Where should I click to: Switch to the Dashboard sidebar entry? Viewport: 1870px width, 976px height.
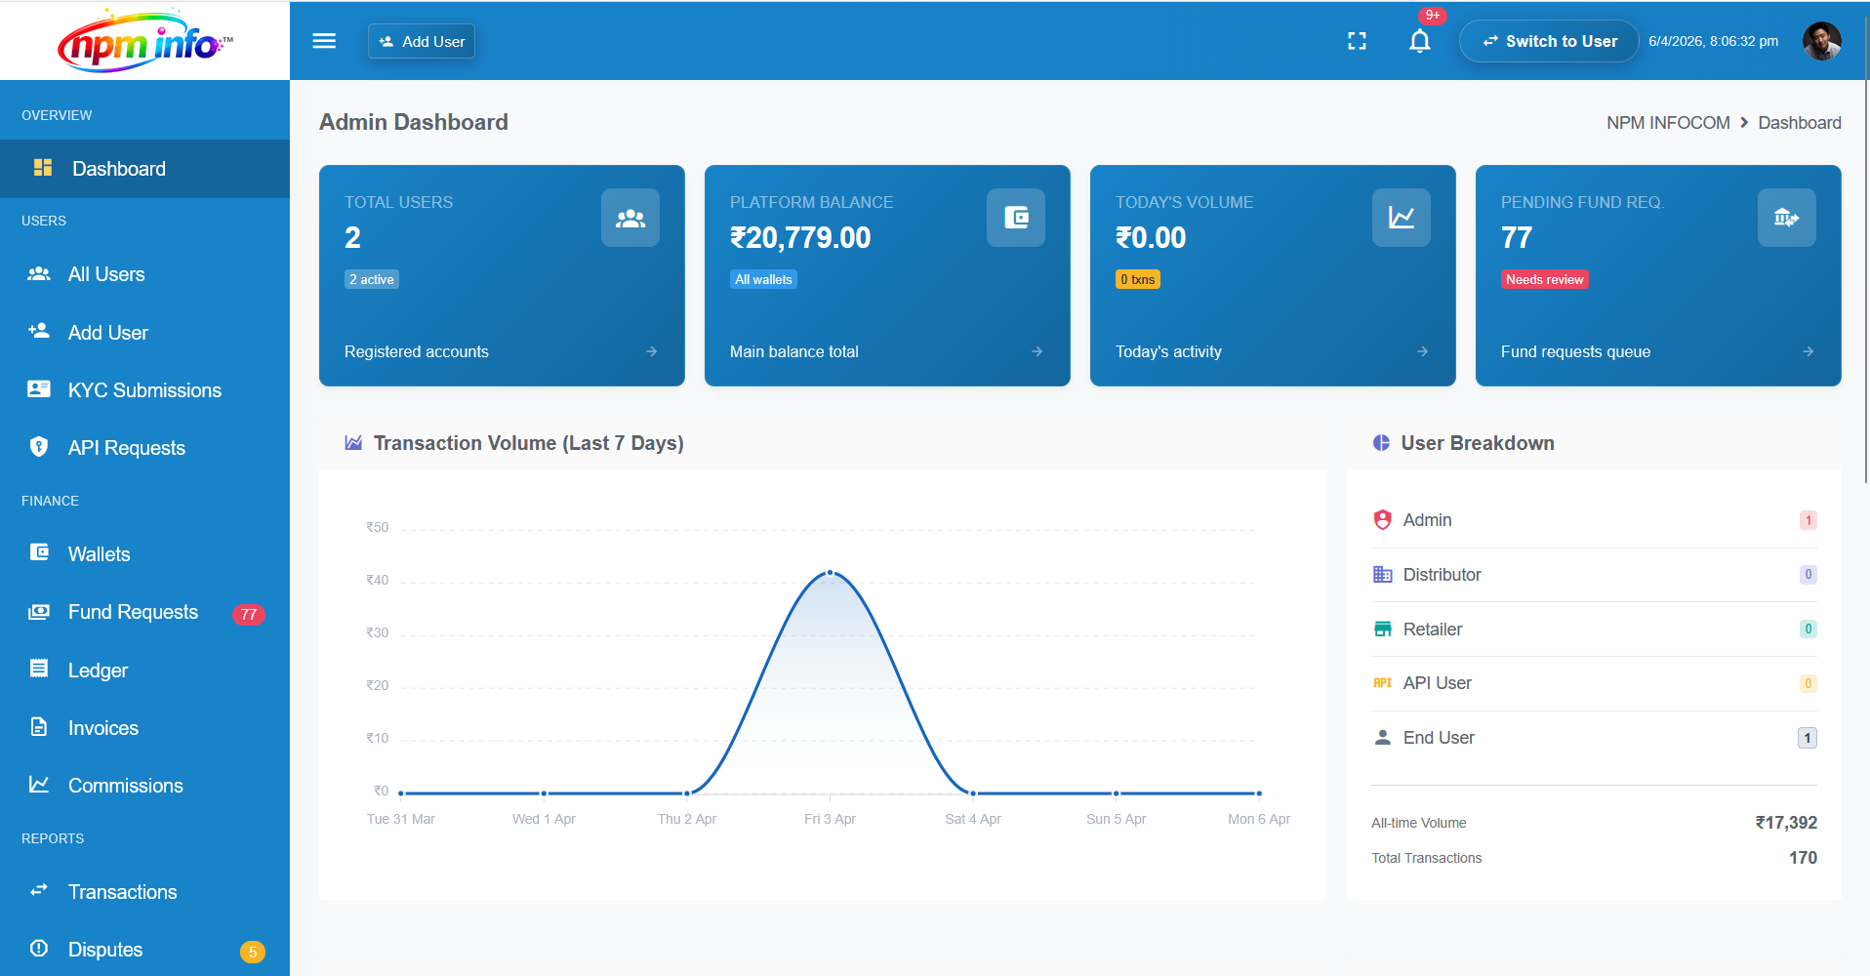[x=118, y=168]
